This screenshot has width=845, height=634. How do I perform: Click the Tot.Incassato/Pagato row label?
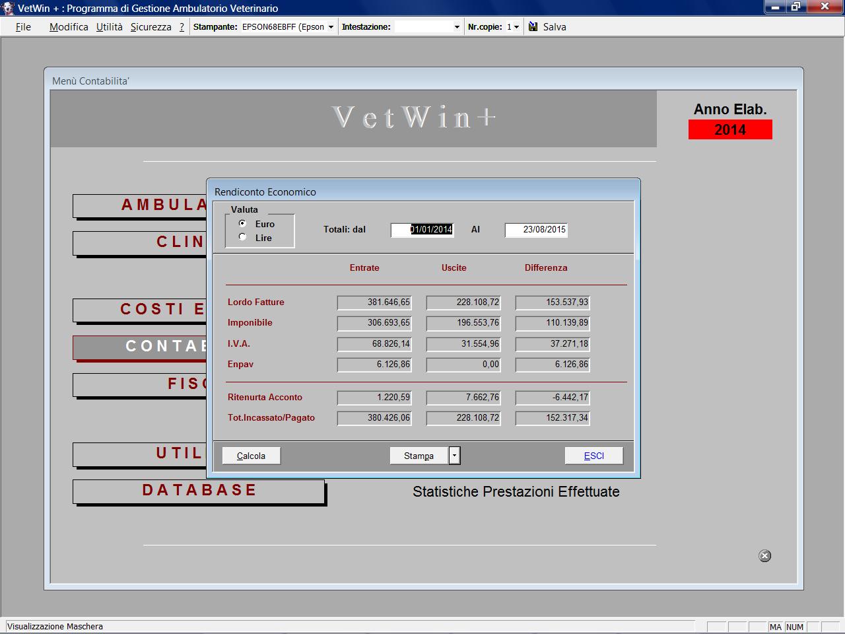point(271,417)
